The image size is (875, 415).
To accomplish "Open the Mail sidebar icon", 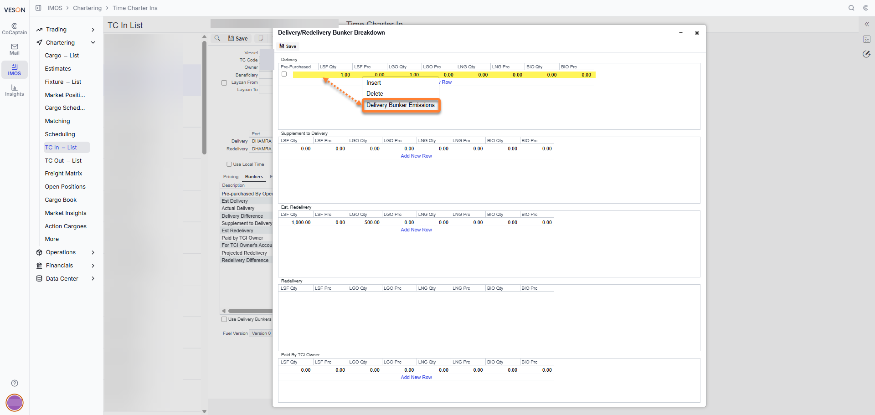I will click(x=15, y=49).
